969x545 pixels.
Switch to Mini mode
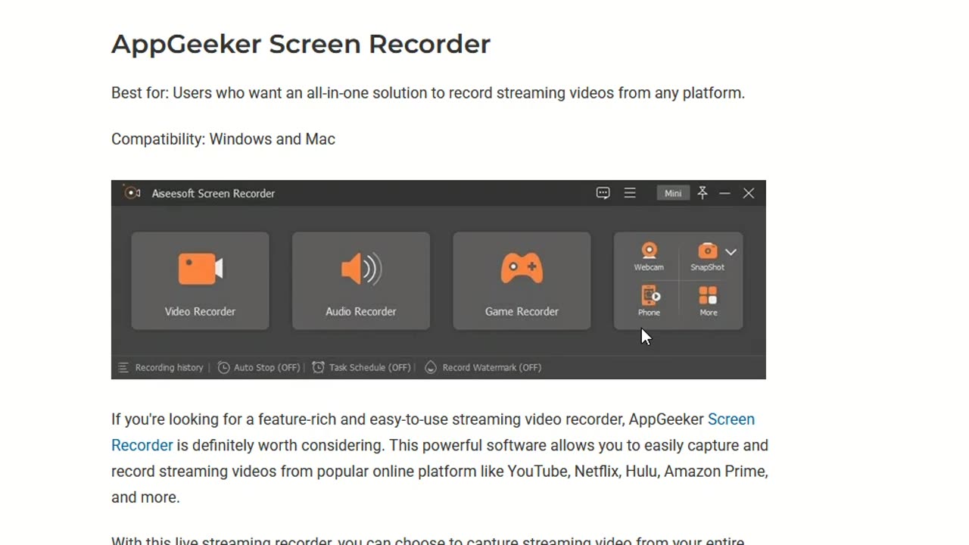(x=673, y=193)
